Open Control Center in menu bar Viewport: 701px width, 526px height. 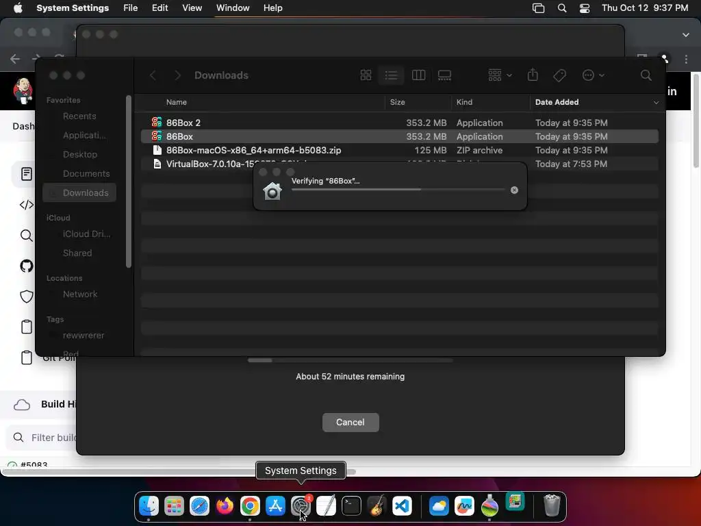click(x=585, y=8)
